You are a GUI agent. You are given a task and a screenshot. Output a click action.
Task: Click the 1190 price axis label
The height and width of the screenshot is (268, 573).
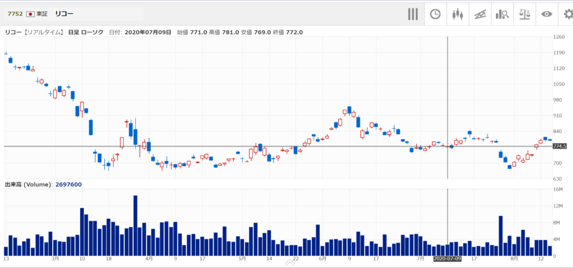click(x=559, y=52)
